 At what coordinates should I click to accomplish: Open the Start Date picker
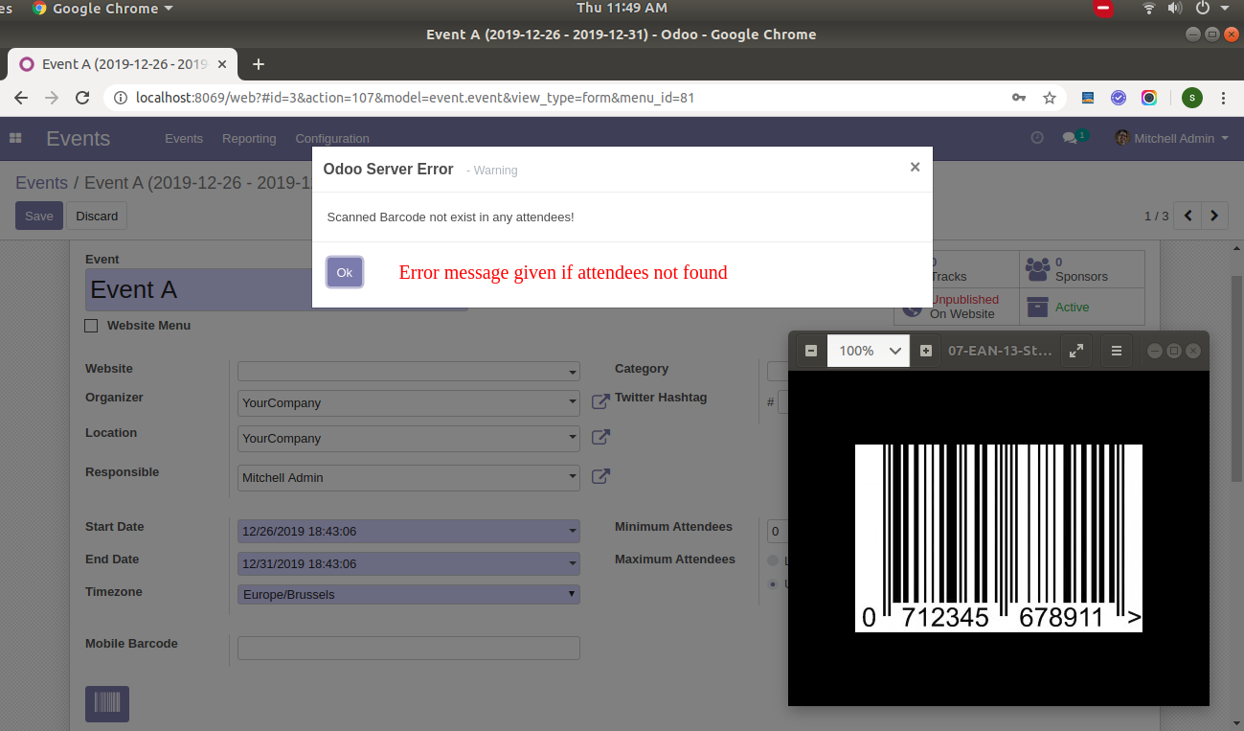click(409, 531)
